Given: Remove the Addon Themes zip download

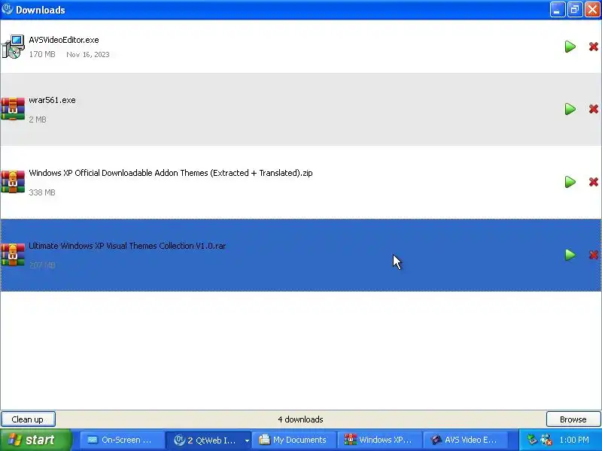Looking at the screenshot, I should (x=593, y=182).
